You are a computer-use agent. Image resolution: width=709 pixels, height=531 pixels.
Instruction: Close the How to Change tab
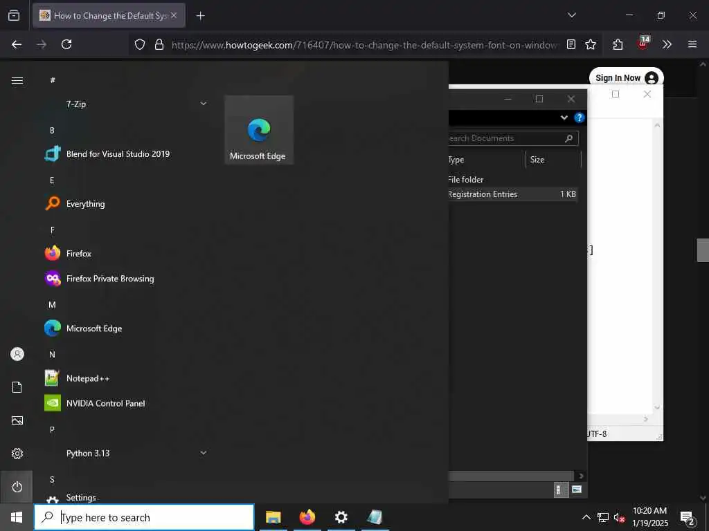(174, 15)
